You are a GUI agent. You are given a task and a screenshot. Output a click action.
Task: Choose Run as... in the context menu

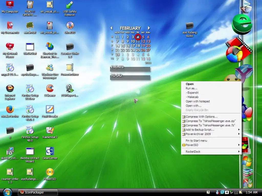tap(191, 88)
